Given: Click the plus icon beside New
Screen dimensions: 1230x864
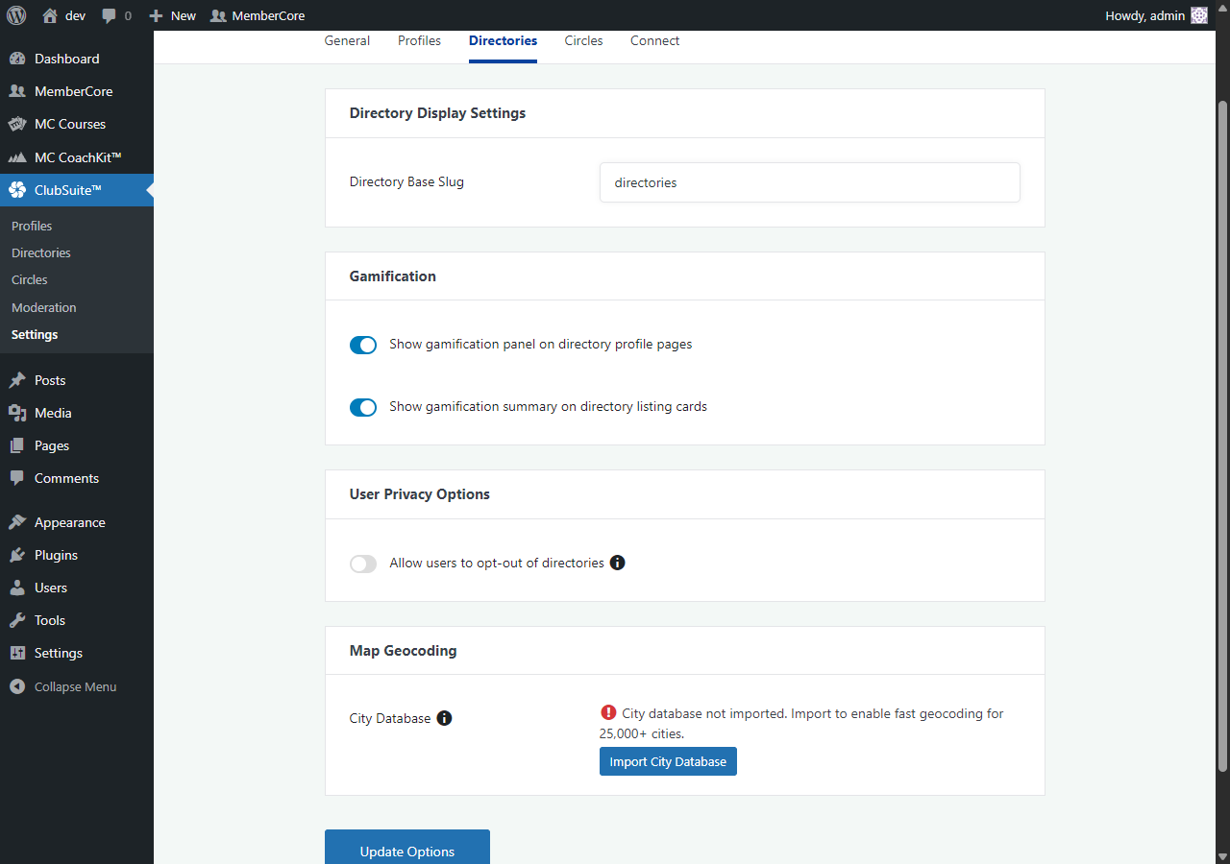Looking at the screenshot, I should coord(156,15).
